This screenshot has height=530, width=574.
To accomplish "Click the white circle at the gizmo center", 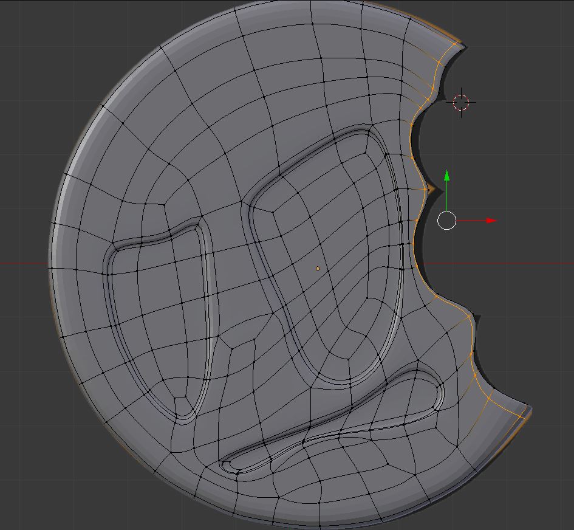I will pyautogui.click(x=446, y=221).
